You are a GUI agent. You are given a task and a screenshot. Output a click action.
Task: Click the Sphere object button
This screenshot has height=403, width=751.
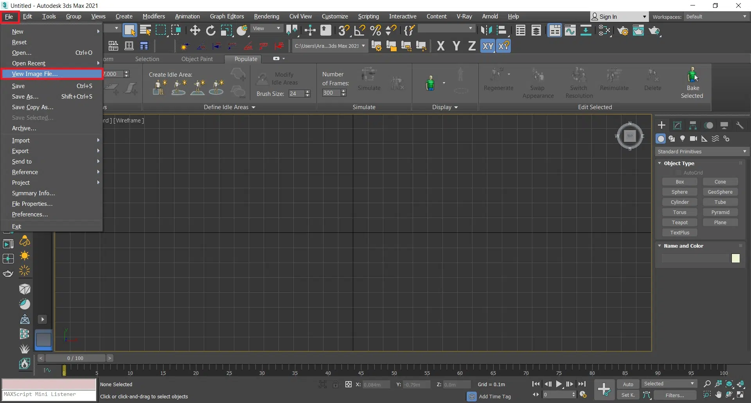[x=679, y=192]
